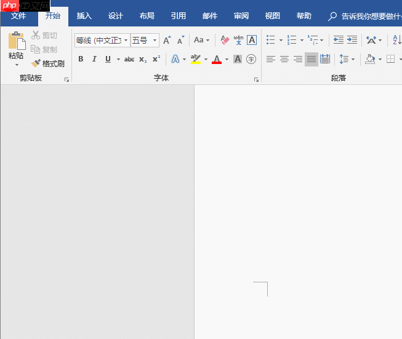The height and width of the screenshot is (339, 402).
Task: Toggle Strikethrough (abc) formatting
Action: (129, 59)
